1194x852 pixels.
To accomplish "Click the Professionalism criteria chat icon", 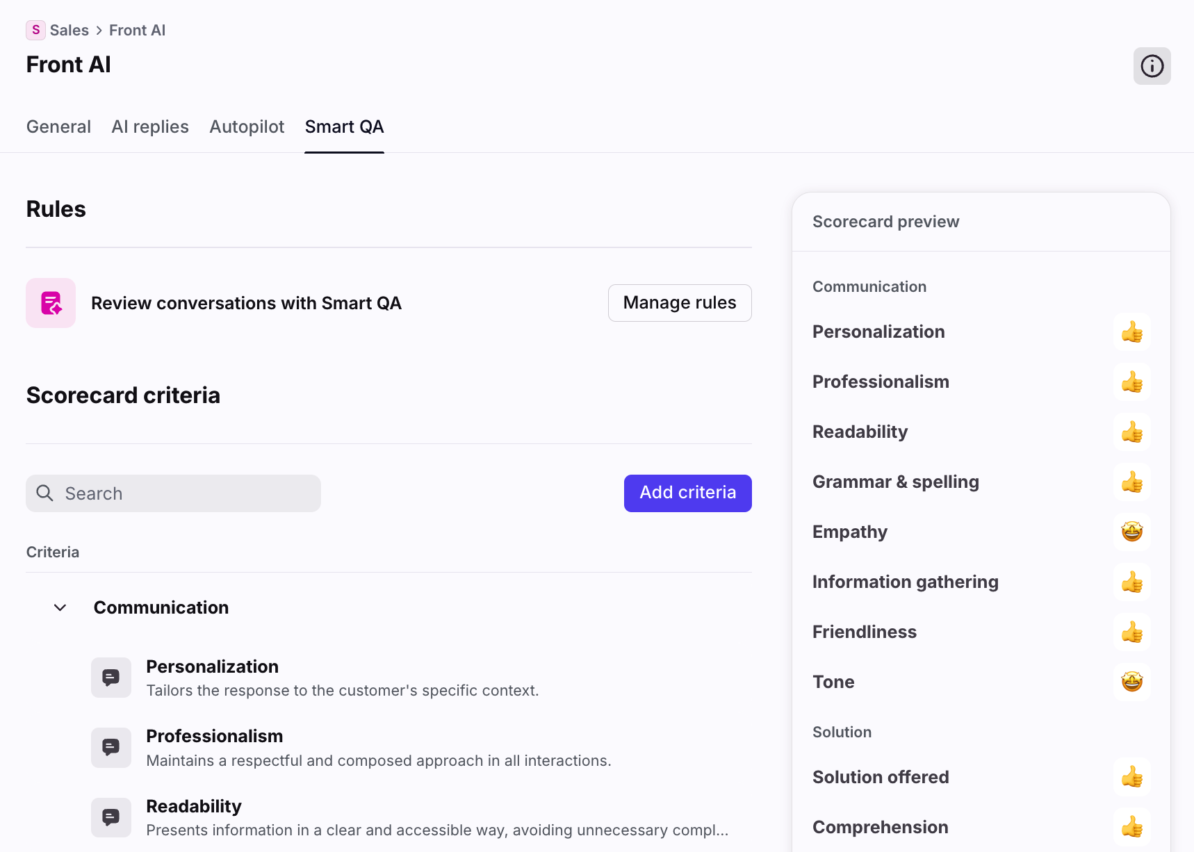I will (x=111, y=747).
